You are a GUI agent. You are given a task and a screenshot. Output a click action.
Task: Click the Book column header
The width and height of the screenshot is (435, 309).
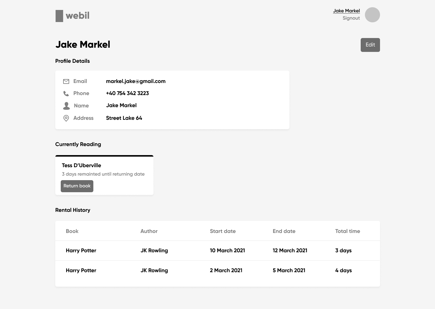pyautogui.click(x=72, y=231)
